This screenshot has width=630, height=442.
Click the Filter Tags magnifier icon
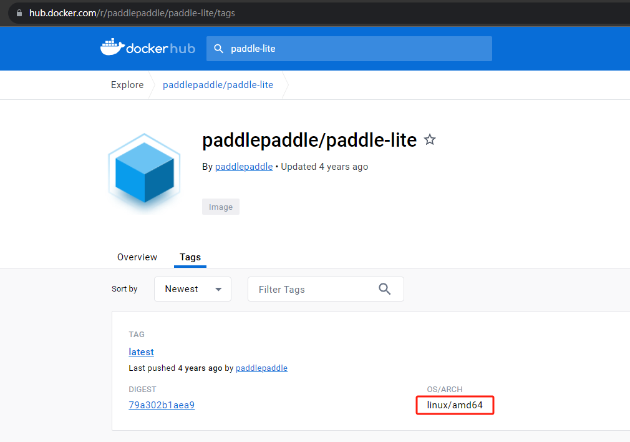(x=384, y=289)
